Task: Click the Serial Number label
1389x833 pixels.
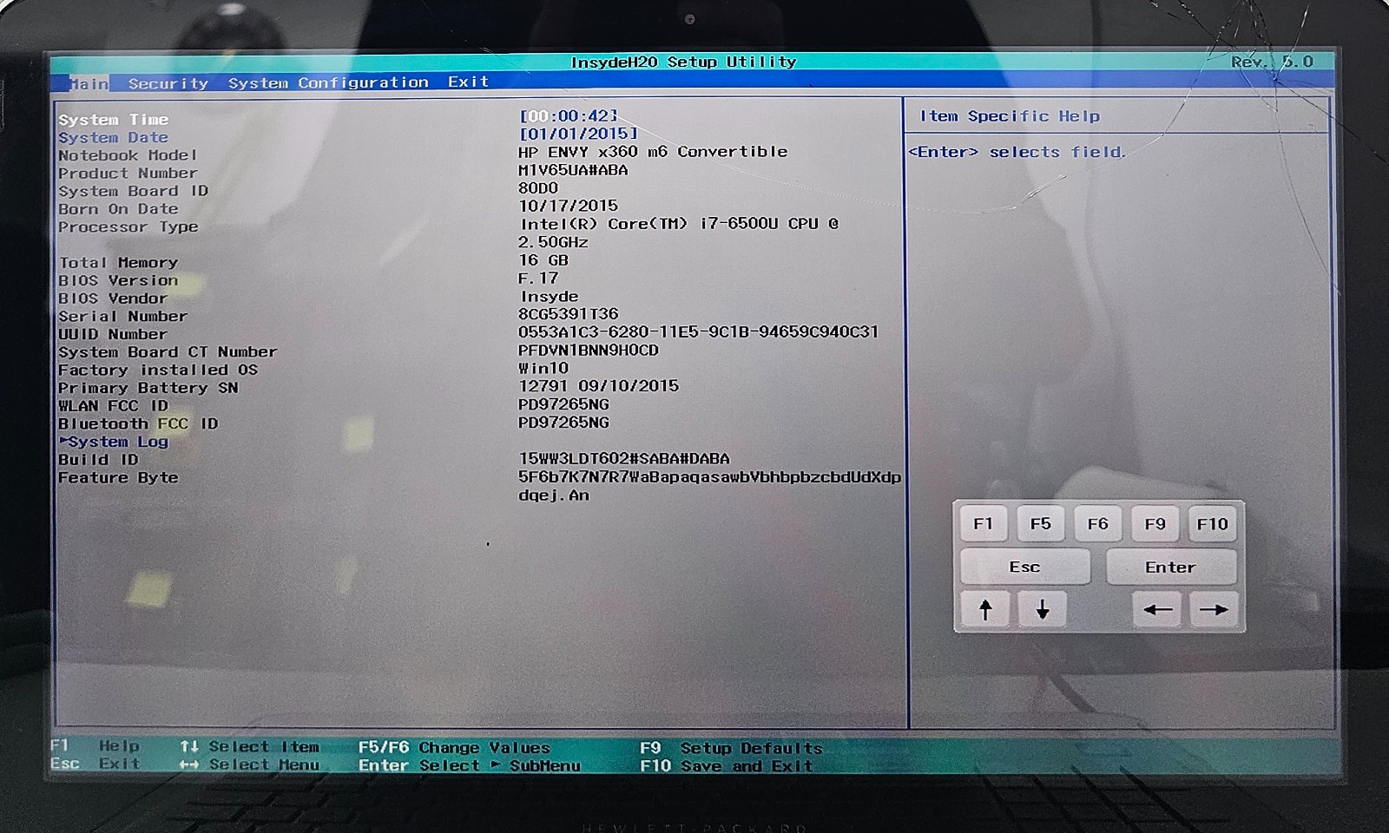Action: [x=123, y=317]
